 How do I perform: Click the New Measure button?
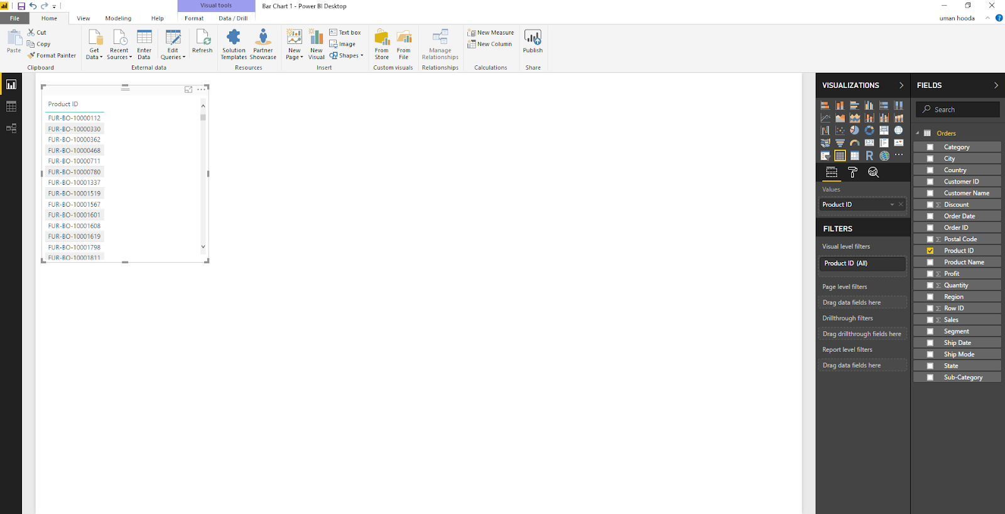491,33
